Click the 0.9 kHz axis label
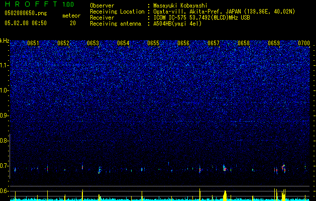Viewport: 316px width, 201px height. (5, 116)
